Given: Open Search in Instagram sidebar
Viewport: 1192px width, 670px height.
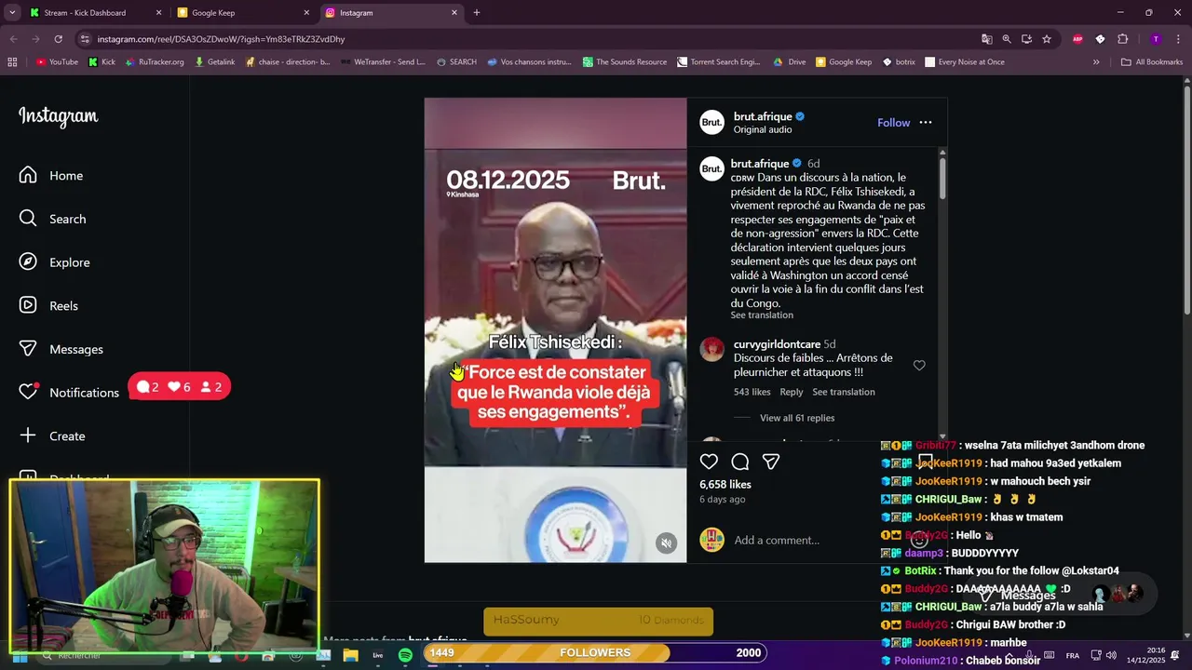Looking at the screenshot, I should click(x=52, y=219).
